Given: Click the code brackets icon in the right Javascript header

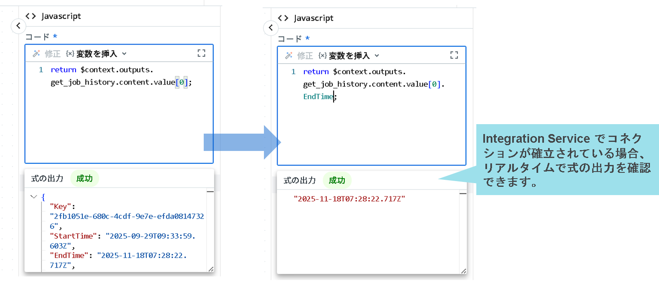Looking at the screenshot, I should pos(283,18).
